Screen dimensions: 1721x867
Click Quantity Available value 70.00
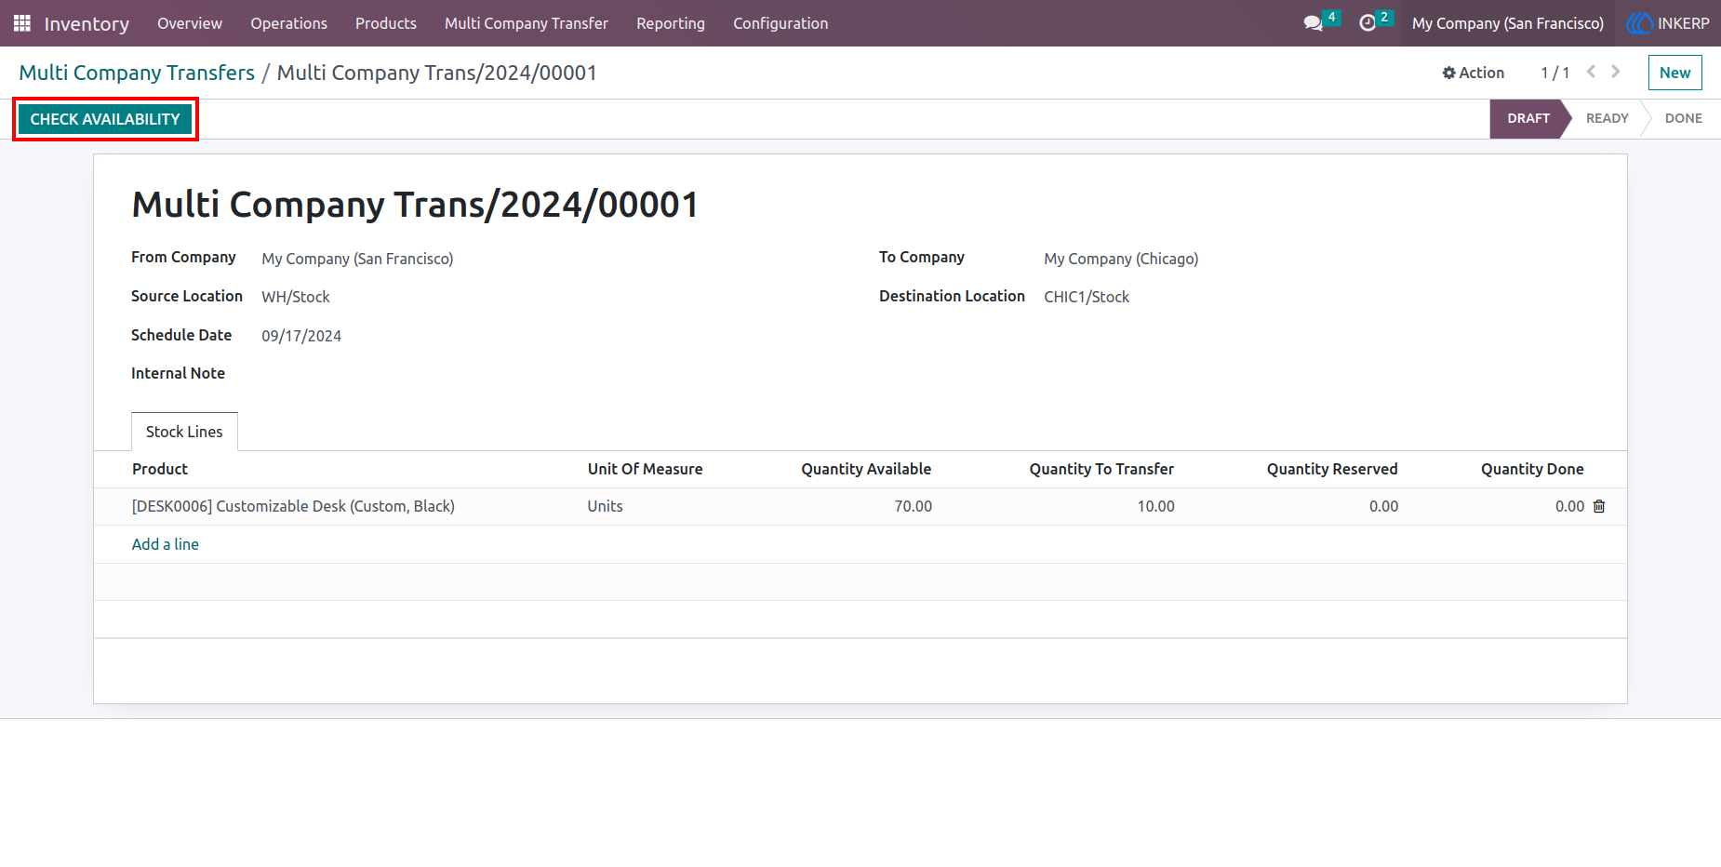(913, 506)
